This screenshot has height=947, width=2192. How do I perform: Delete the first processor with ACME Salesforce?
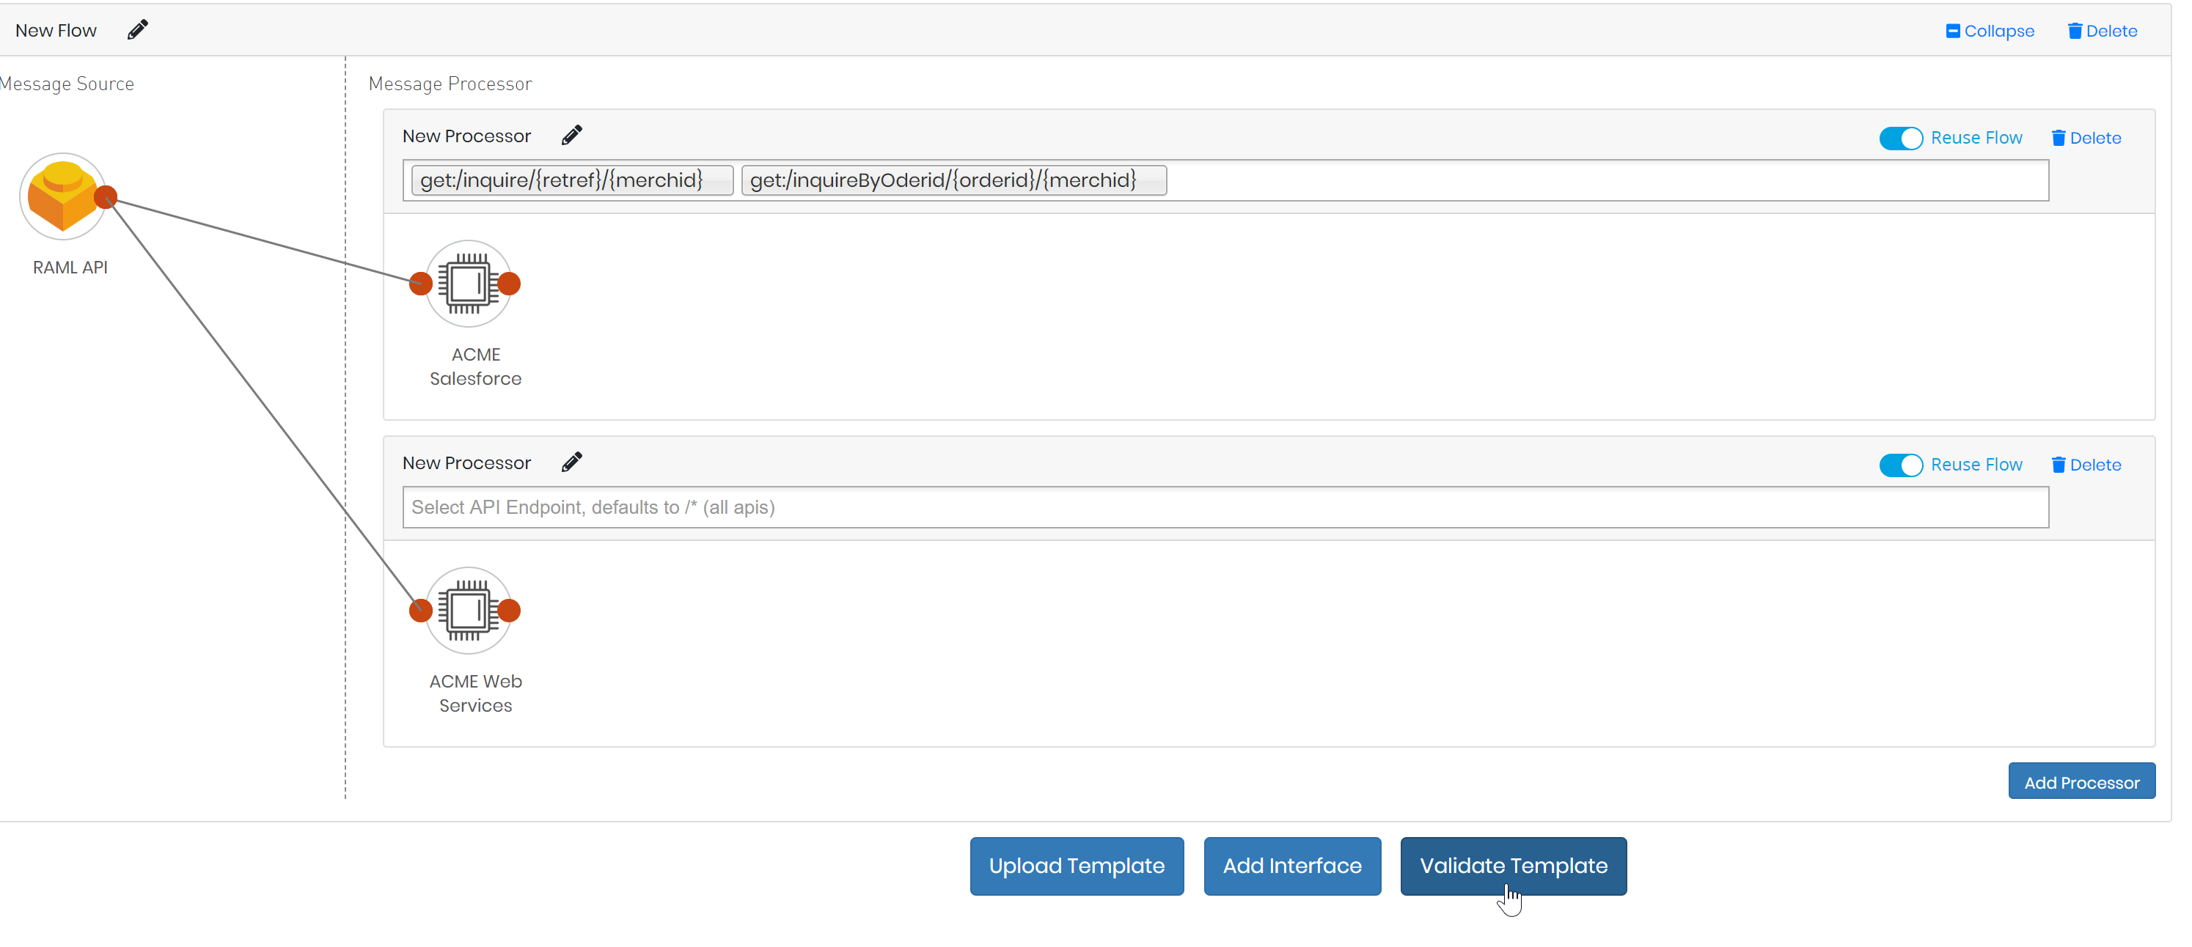[2086, 138]
